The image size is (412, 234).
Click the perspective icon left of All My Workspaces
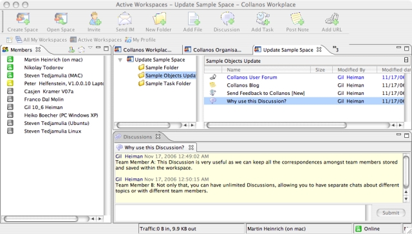[x=9, y=40]
